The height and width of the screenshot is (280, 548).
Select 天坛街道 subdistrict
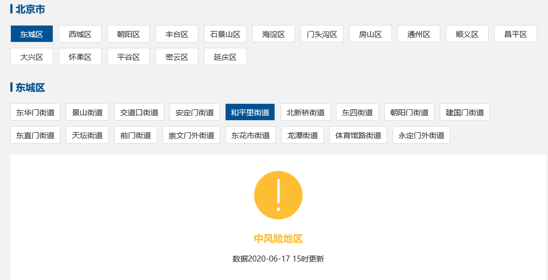[88, 135]
